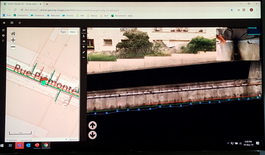Zoom out on the 2D map
265x155 pixels.
pyautogui.click(x=13, y=47)
